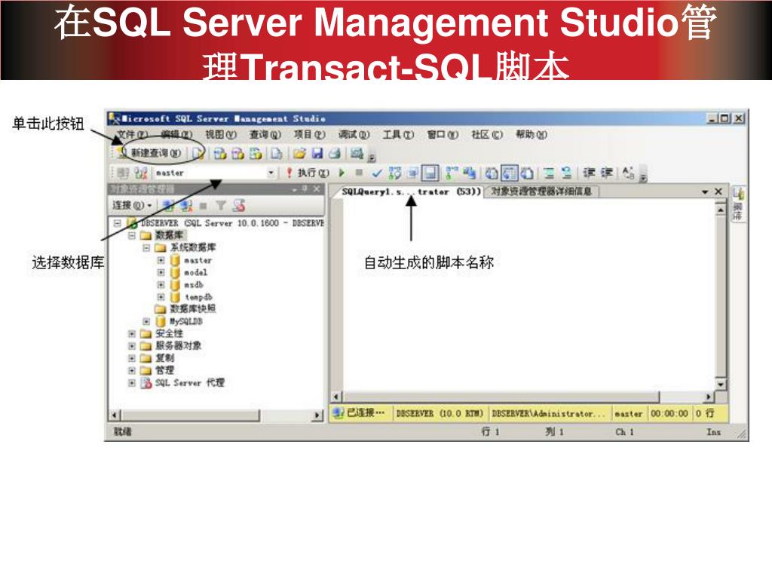The image size is (772, 579).
Task: Click the query editor vertical scrollbar down arrow
Action: tap(721, 384)
